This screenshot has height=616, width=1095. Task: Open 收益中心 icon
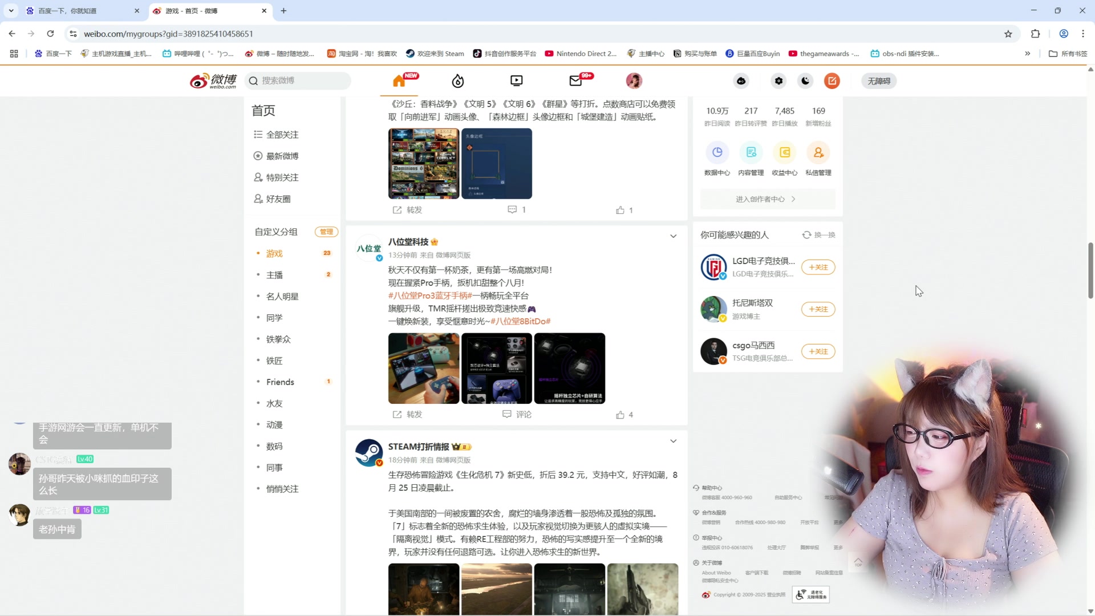pos(785,153)
